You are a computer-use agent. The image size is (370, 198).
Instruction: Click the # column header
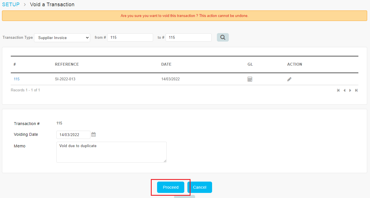(x=14, y=64)
